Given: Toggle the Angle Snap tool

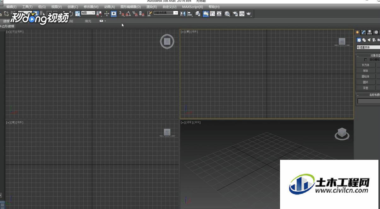Looking at the screenshot, I should [128, 14].
